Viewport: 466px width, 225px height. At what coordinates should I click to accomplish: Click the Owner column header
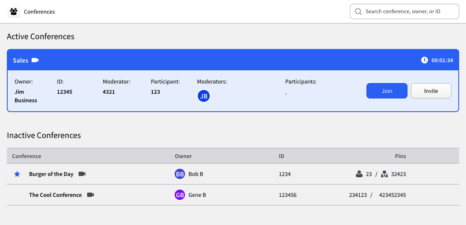click(x=183, y=156)
